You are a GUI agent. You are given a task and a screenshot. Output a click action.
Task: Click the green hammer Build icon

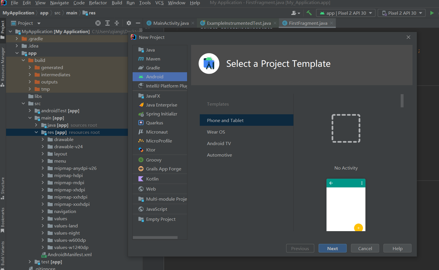[309, 13]
